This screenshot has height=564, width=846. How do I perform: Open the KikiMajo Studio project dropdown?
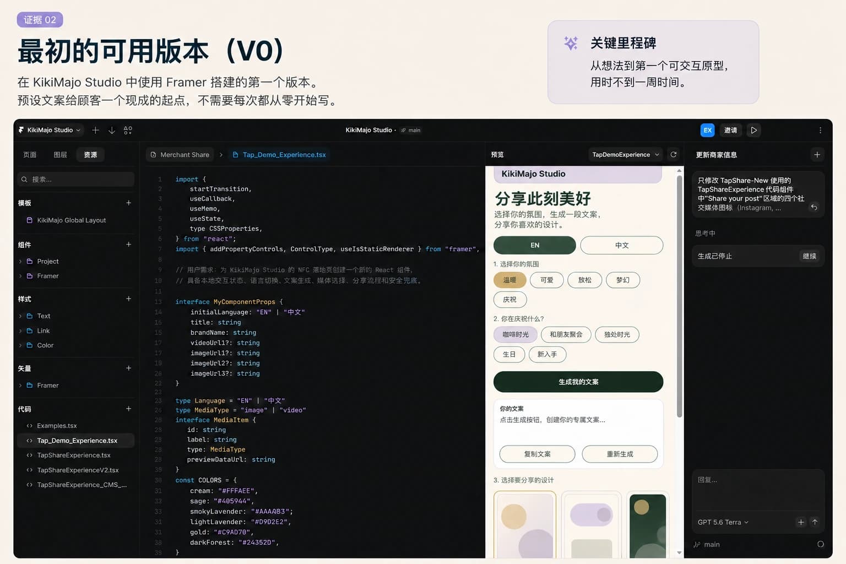(50, 130)
